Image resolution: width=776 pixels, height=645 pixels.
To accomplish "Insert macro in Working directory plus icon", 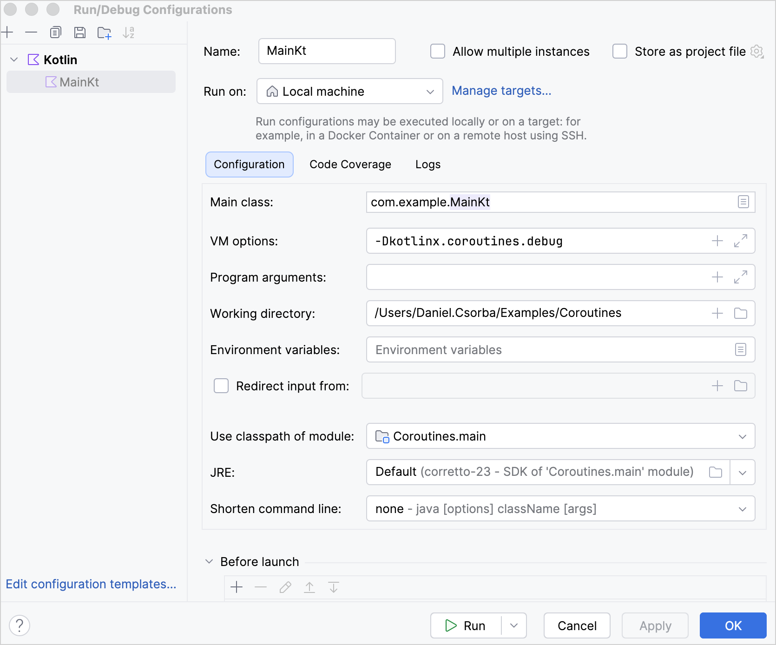I will click(x=717, y=313).
